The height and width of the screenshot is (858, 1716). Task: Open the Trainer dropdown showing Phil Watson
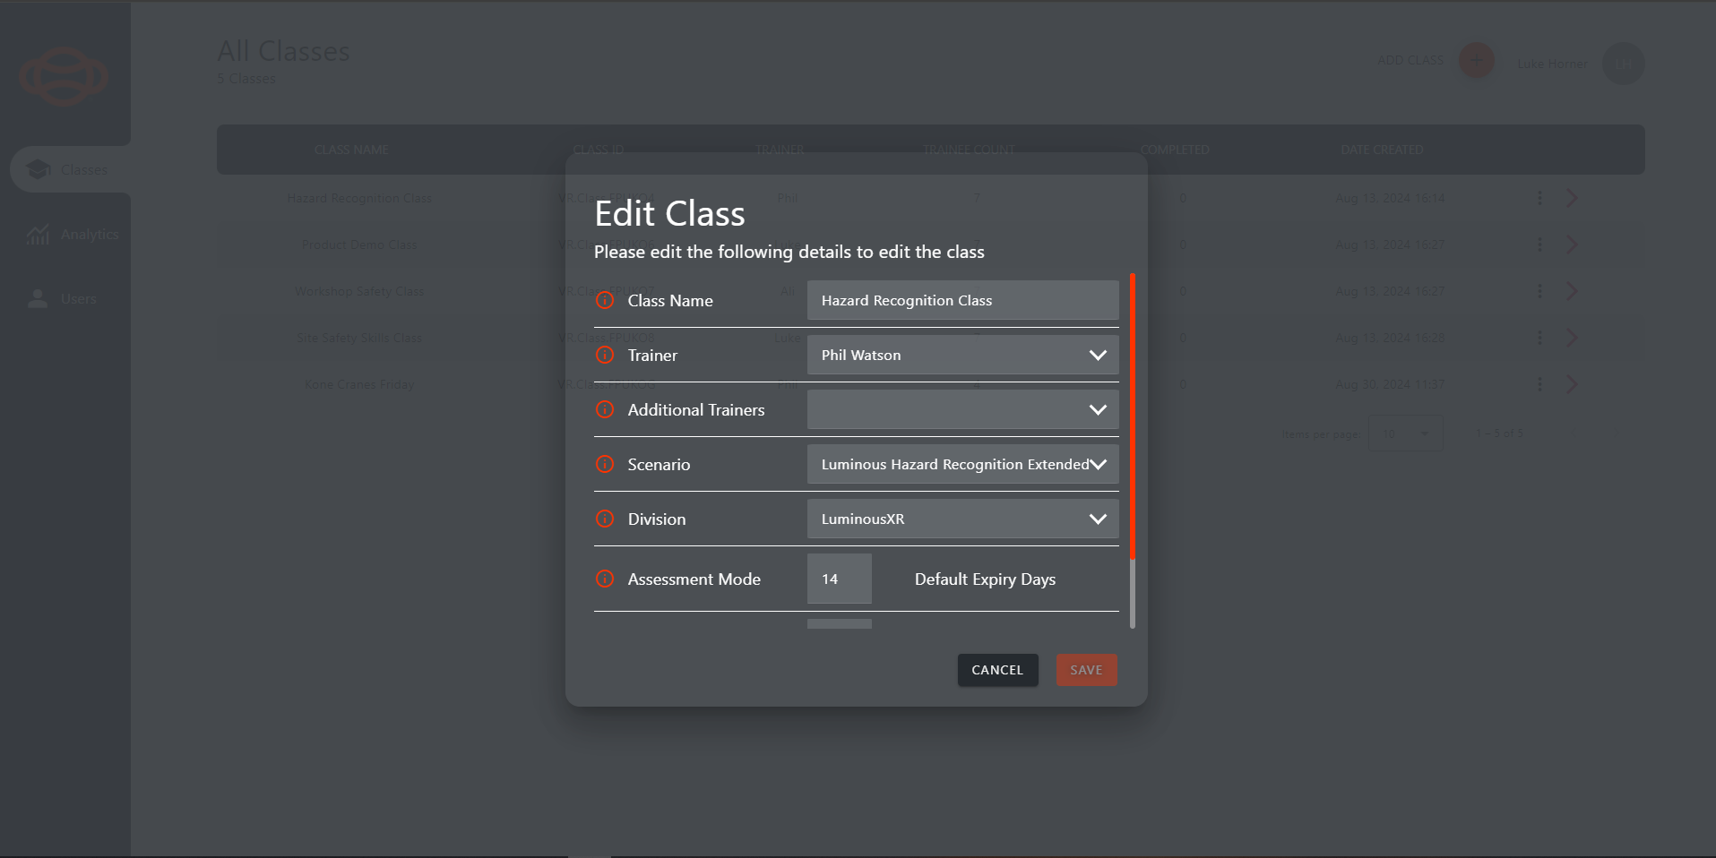point(961,355)
